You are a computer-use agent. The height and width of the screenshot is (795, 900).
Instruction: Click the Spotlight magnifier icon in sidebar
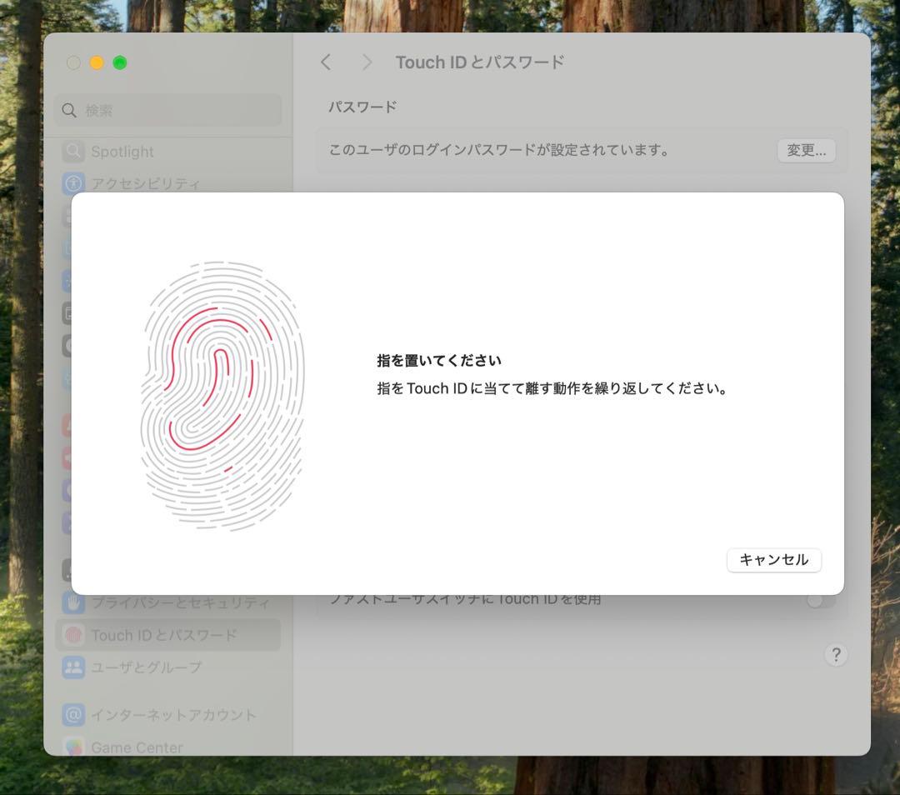click(73, 151)
